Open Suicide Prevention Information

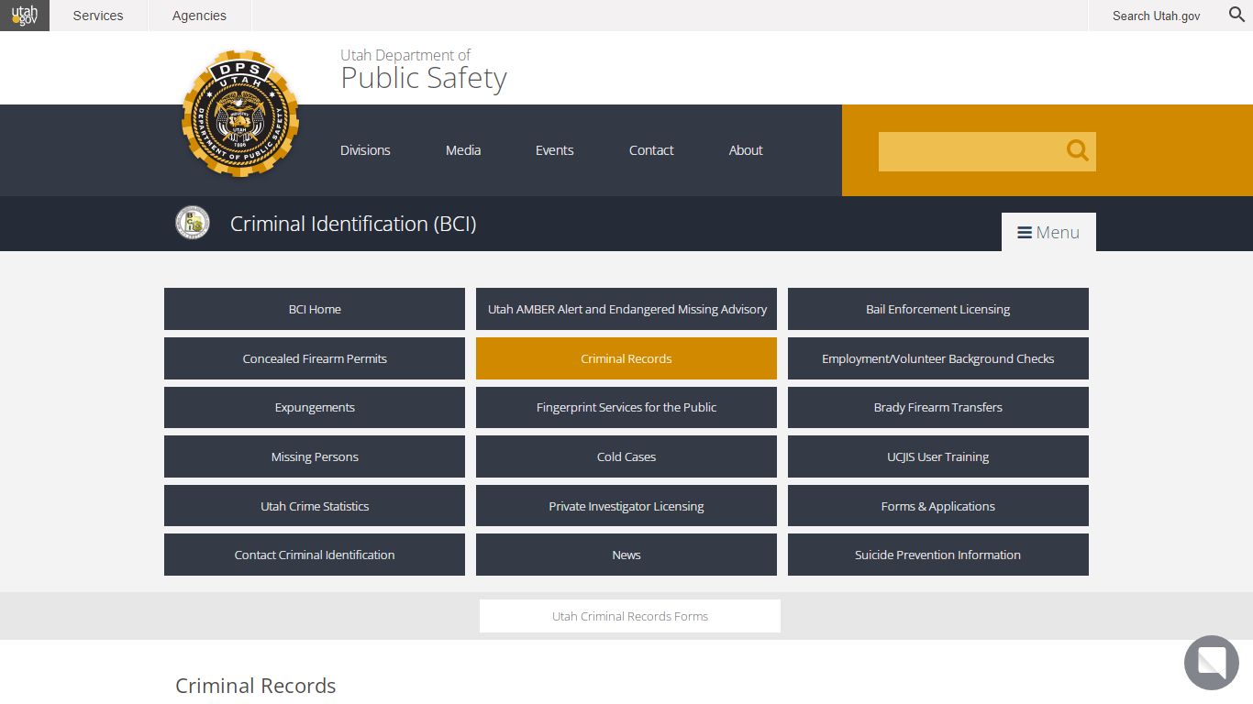[938, 555]
